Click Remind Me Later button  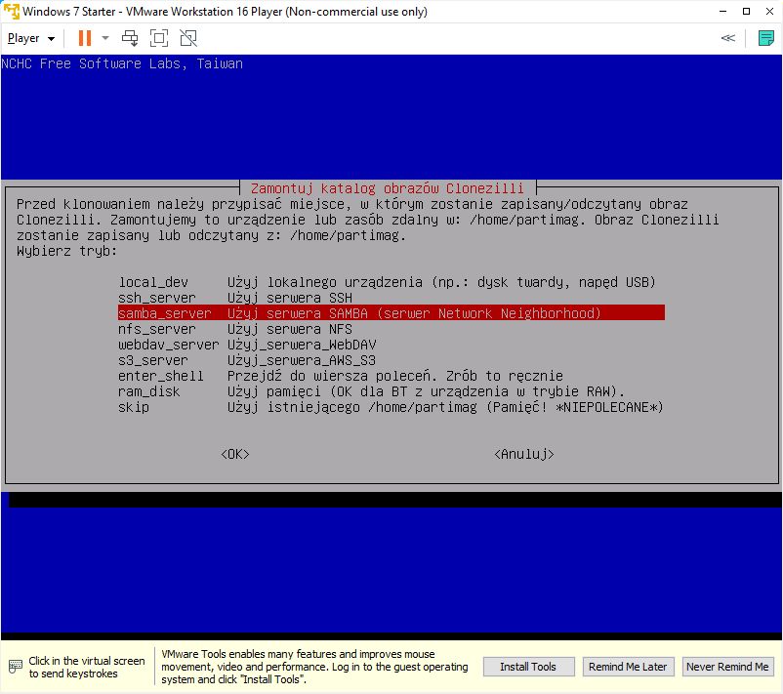pyautogui.click(x=627, y=667)
